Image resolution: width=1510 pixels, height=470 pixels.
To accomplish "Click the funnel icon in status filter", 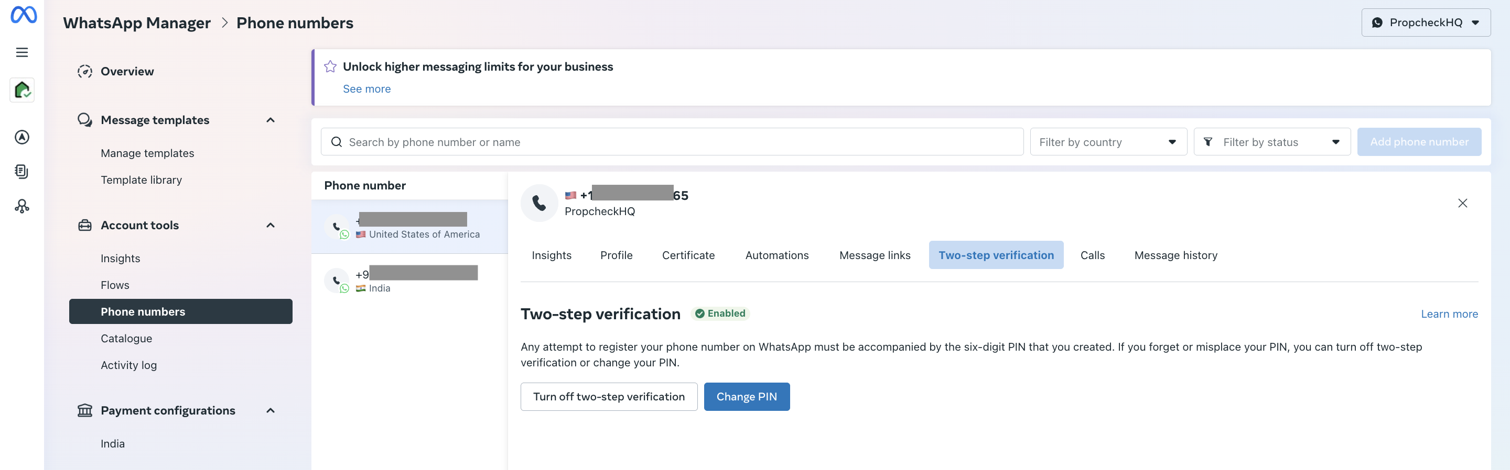I will click(1208, 142).
